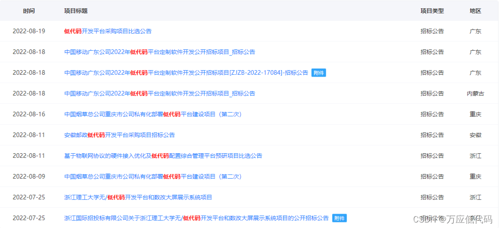Click the 项目标题 column header

[x=76, y=11]
